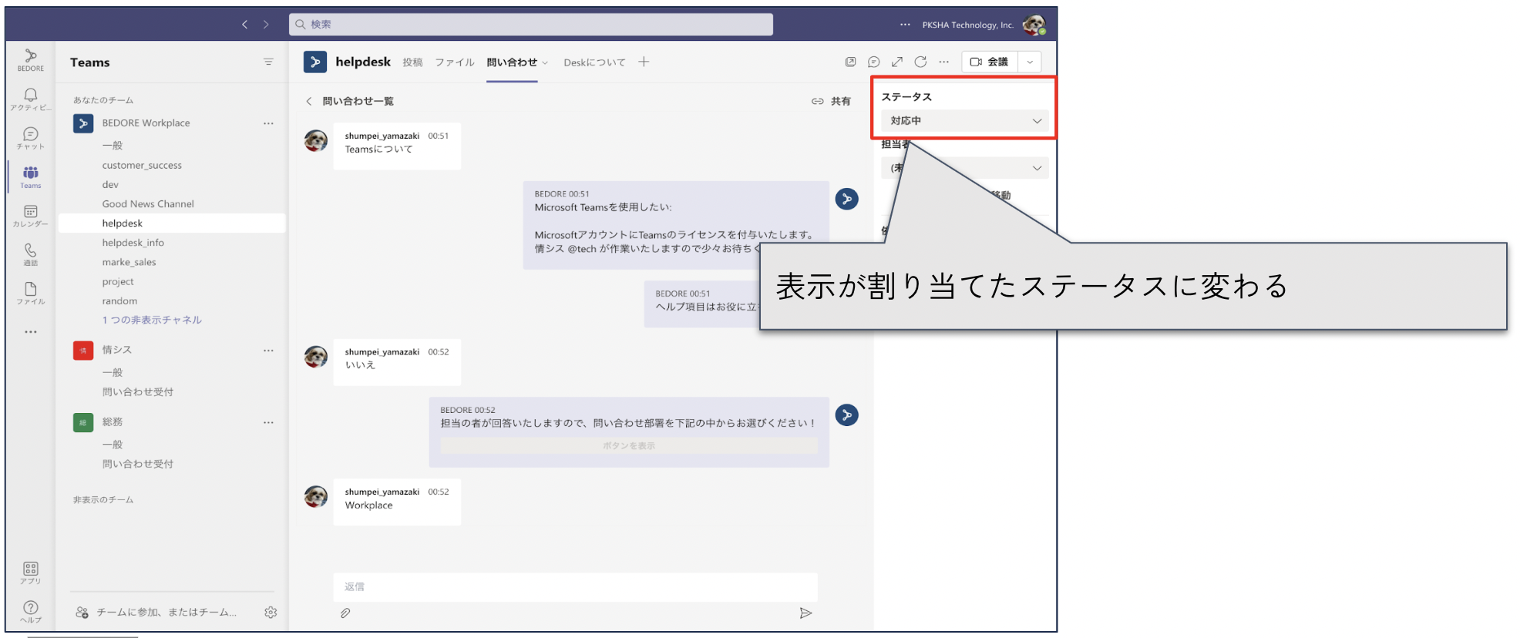The image size is (1520, 638).
Task: Open Activity bell in left rail
Action: pos(31,99)
